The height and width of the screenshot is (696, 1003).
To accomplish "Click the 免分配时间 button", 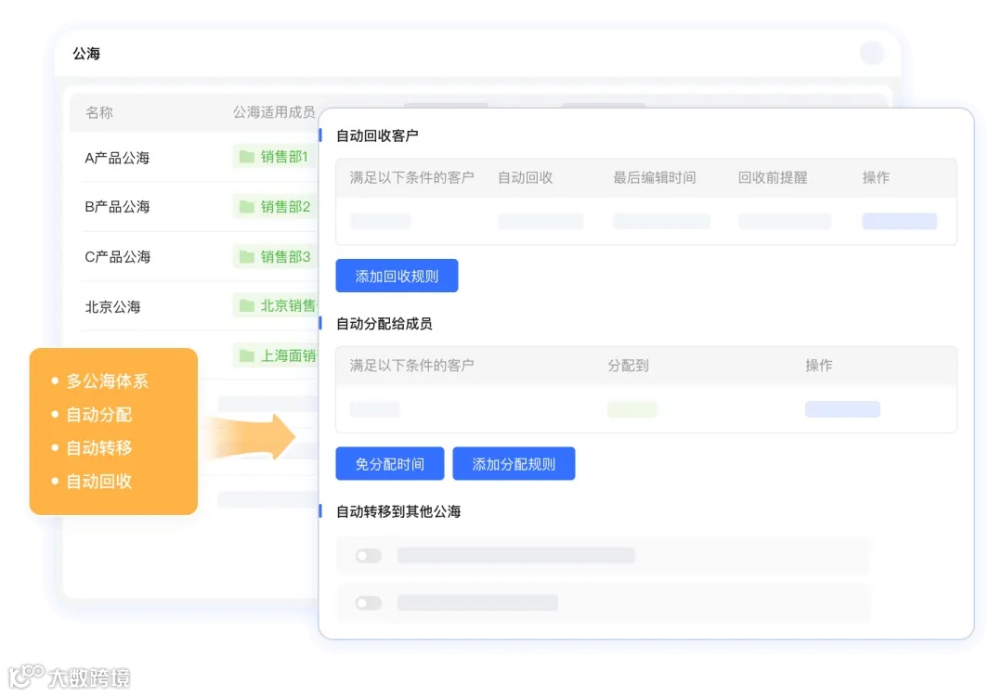I will click(389, 463).
